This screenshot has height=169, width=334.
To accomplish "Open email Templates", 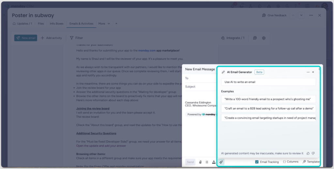I will point(311,162).
